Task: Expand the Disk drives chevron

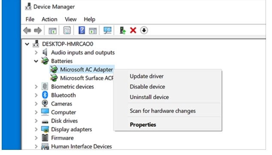Action: (x=36, y=121)
